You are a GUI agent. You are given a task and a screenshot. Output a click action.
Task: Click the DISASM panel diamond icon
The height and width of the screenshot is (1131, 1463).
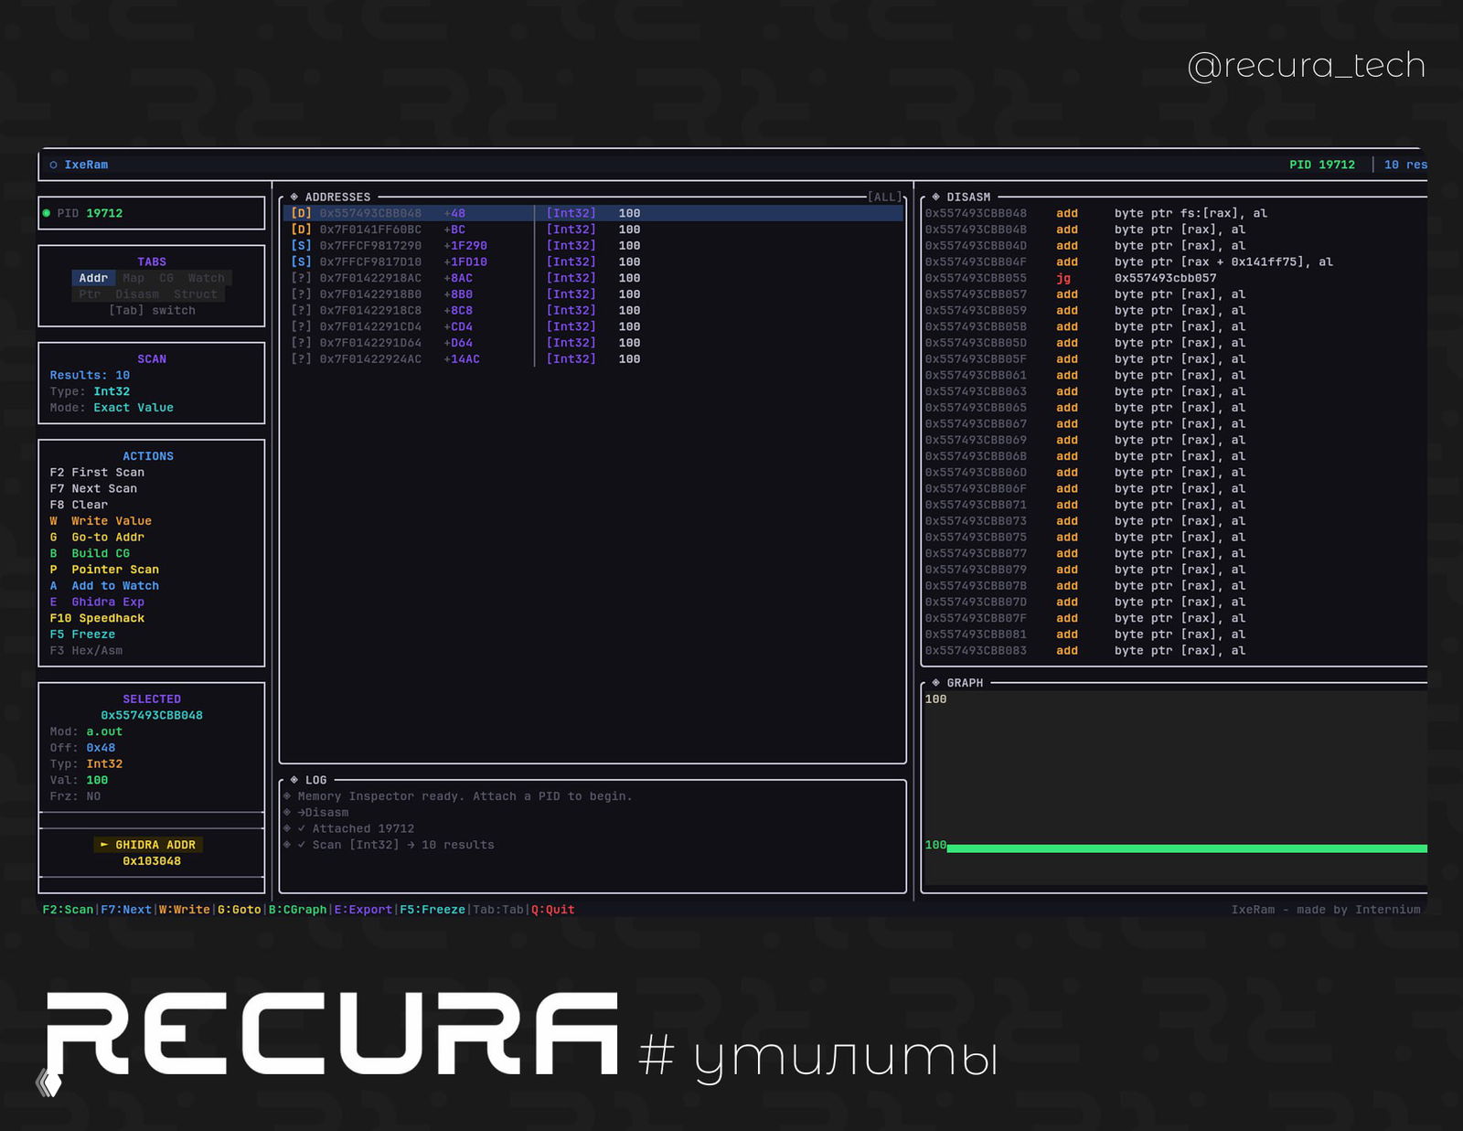click(x=934, y=197)
